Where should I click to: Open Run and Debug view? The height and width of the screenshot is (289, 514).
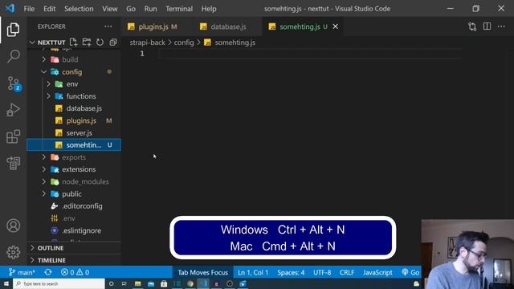13,110
